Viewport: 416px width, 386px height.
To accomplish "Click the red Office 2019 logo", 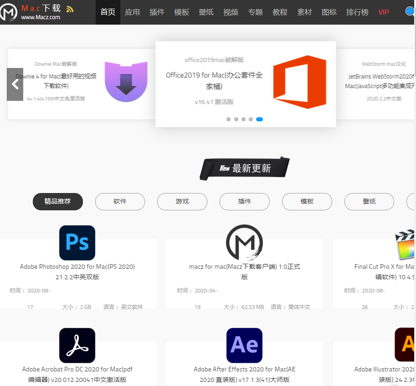I will click(299, 82).
